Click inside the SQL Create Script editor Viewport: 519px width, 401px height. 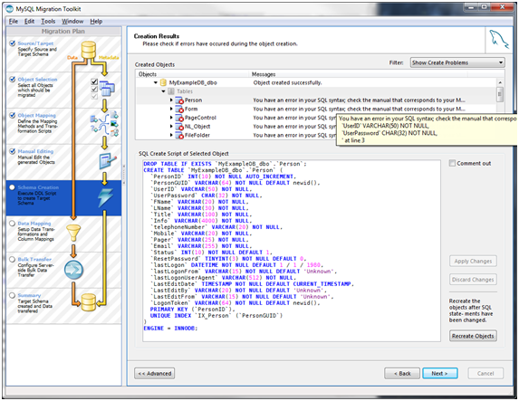tap(292, 251)
